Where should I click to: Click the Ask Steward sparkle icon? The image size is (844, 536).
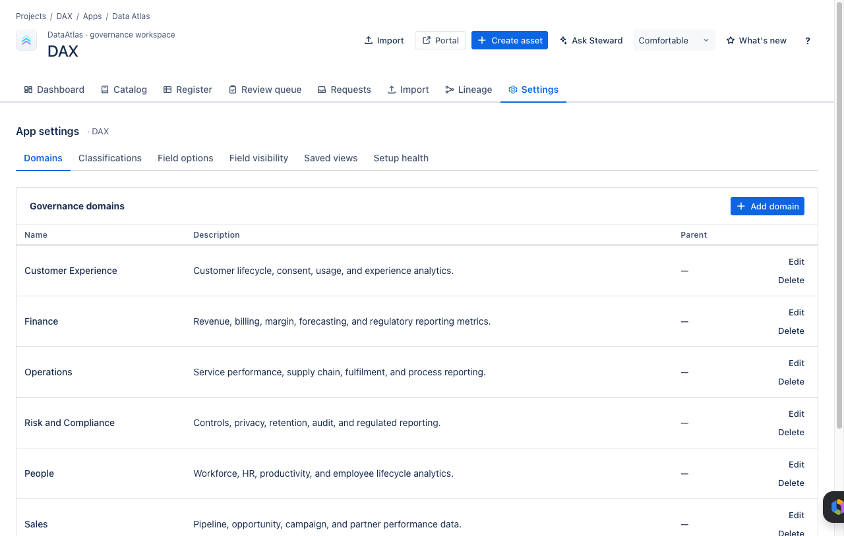(563, 40)
